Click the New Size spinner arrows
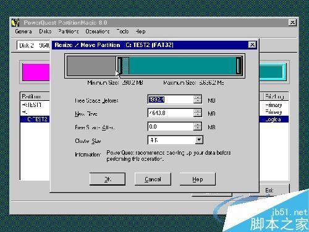309x232 pixels. 198,113
